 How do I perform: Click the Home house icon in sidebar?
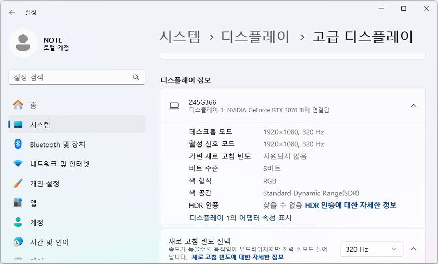18,105
